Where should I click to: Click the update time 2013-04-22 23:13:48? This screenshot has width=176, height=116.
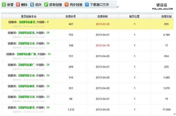[x=34, y=26]
